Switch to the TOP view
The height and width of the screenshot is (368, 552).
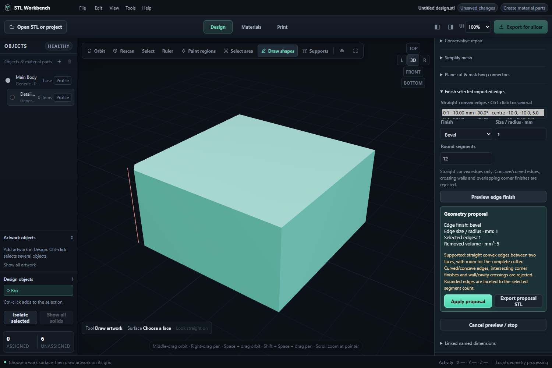tap(413, 48)
